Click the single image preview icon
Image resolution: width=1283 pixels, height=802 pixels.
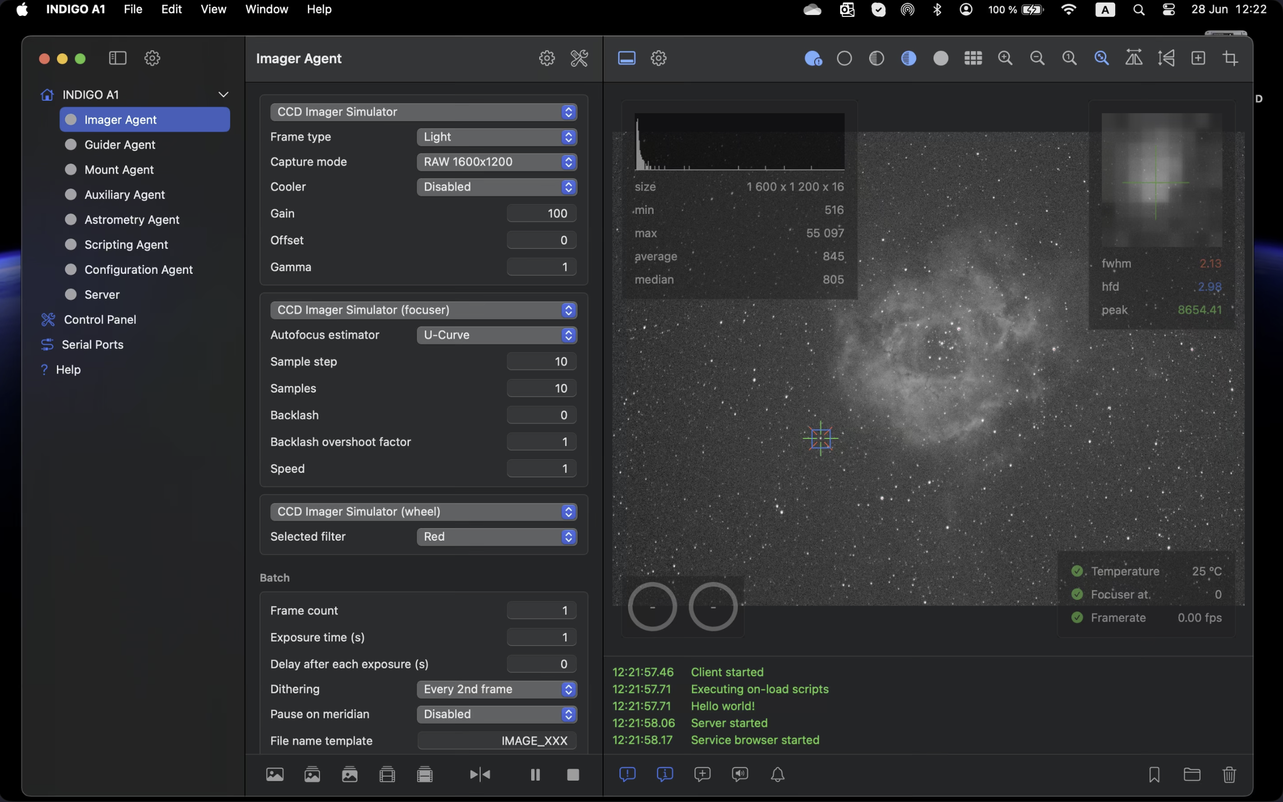[275, 774]
